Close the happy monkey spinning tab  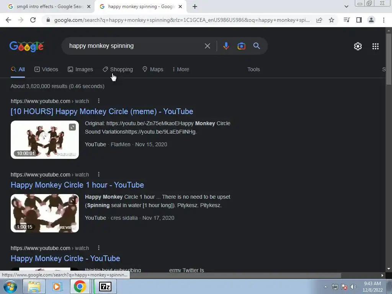(x=180, y=7)
